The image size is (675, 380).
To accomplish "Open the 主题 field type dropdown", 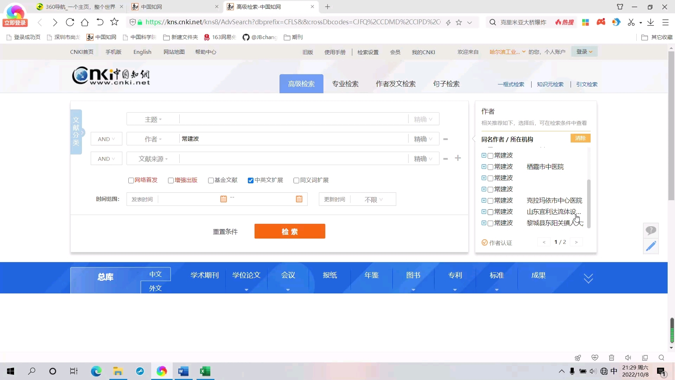I will click(153, 119).
